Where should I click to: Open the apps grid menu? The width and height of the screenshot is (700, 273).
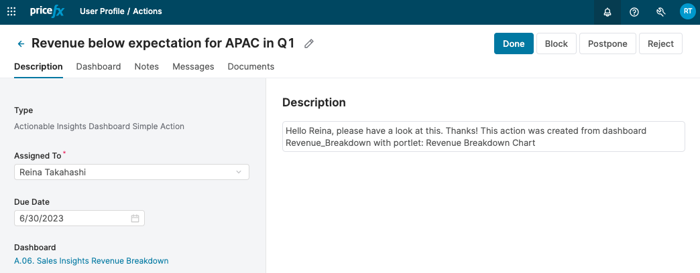(11, 11)
